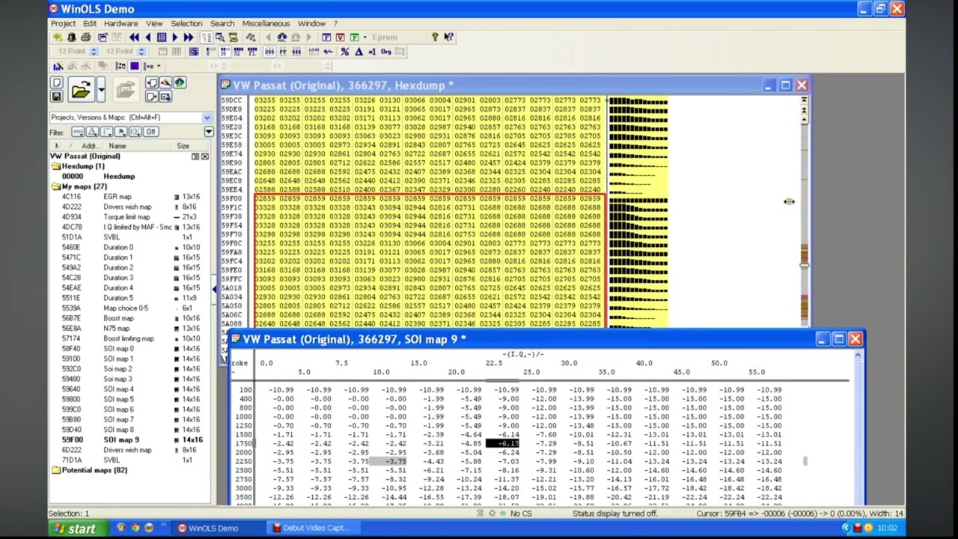Open the Hardware menu

click(120, 23)
